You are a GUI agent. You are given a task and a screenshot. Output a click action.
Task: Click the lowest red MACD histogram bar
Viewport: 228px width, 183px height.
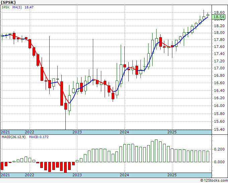pos(65,167)
